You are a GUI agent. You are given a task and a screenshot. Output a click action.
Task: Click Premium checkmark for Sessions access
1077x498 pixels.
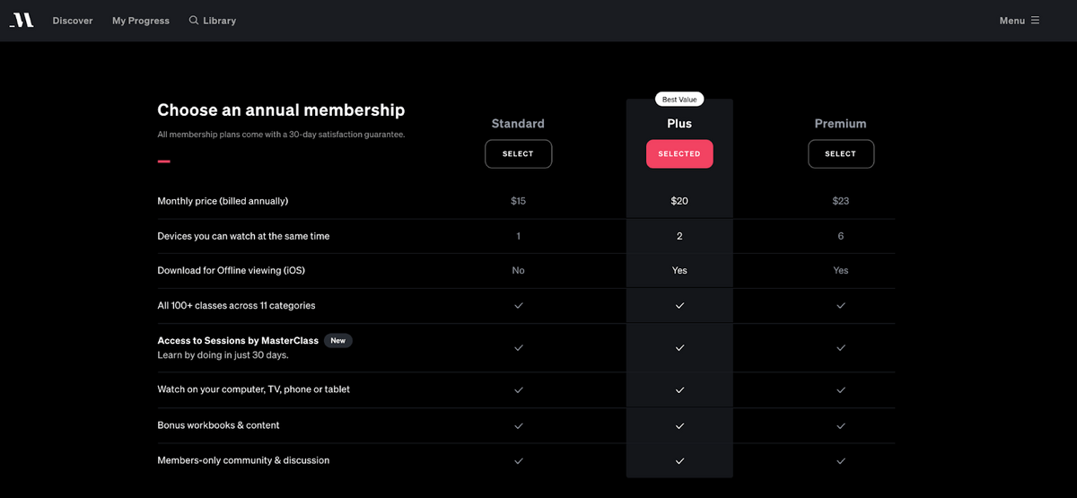coord(841,347)
